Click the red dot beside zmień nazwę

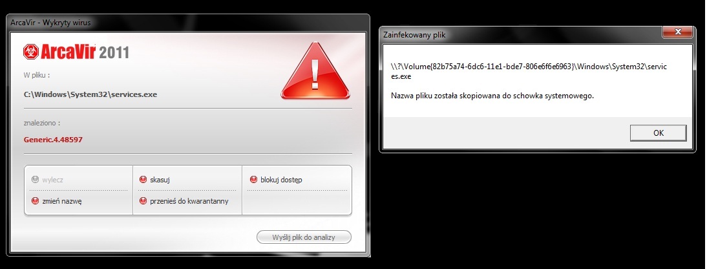(35, 201)
